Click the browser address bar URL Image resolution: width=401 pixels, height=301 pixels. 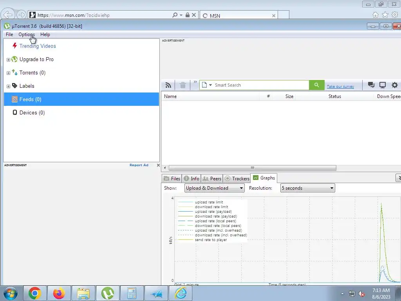pyautogui.click(x=73, y=15)
